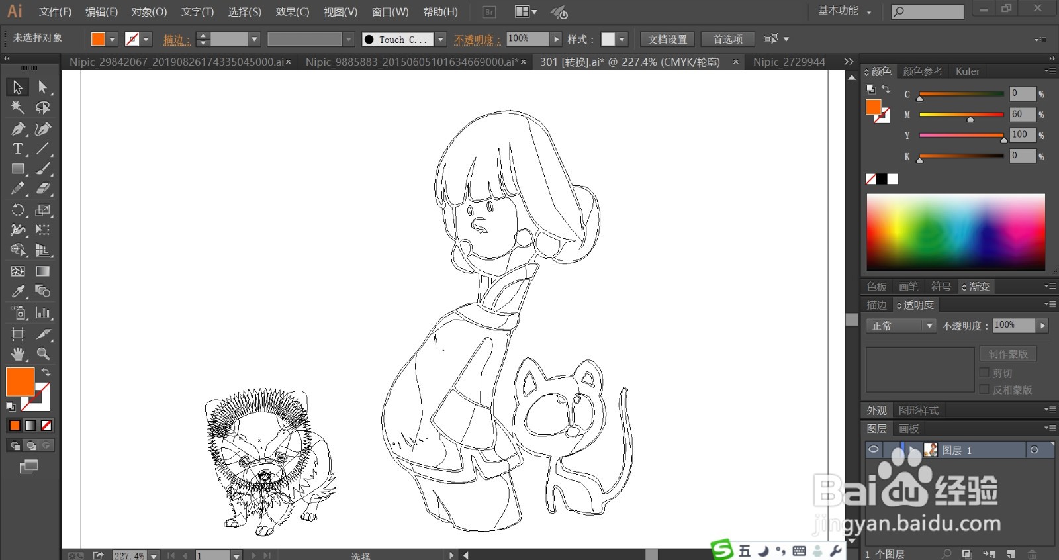This screenshot has height=560, width=1059.
Task: Select the Rotate tool
Action: click(18, 210)
